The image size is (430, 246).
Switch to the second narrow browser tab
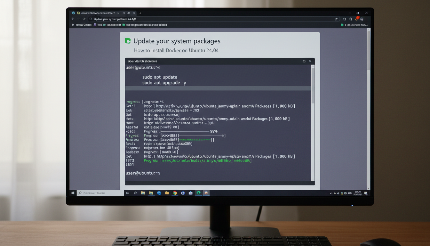tap(129, 13)
